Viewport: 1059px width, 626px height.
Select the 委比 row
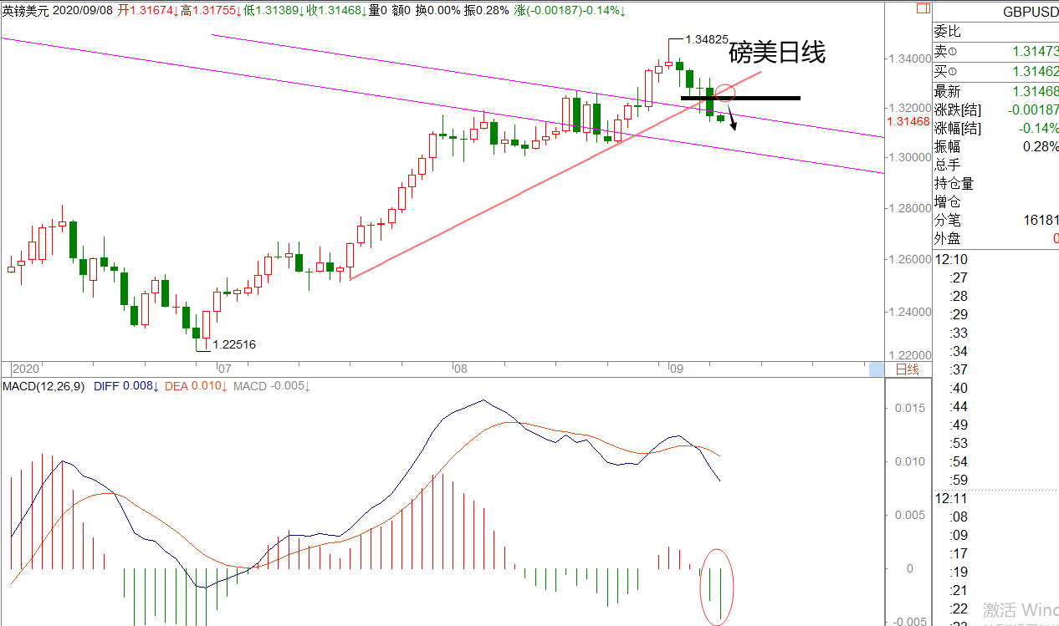click(995, 32)
